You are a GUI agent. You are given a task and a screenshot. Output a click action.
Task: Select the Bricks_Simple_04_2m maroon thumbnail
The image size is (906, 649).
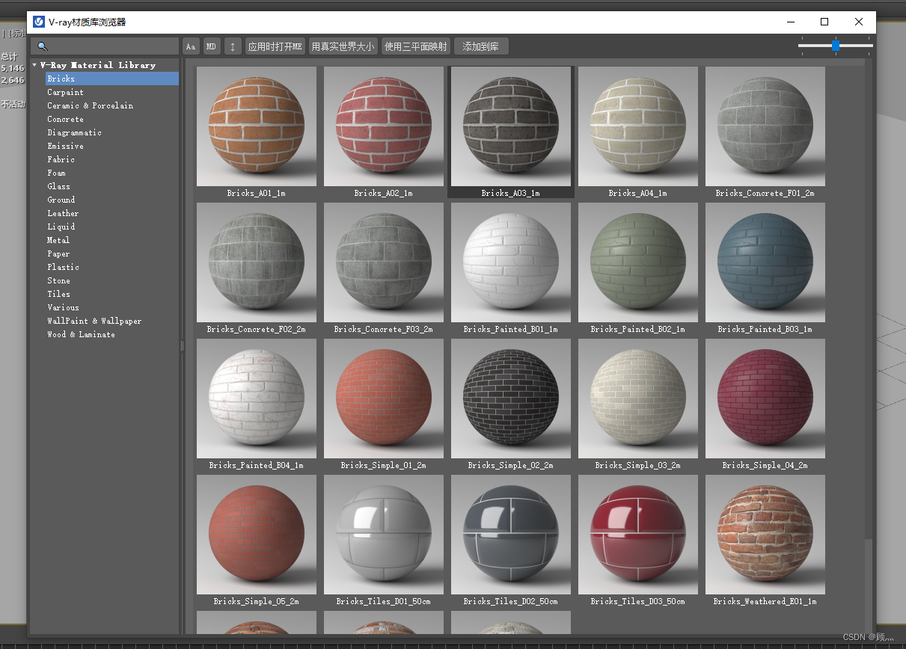pyautogui.click(x=765, y=399)
